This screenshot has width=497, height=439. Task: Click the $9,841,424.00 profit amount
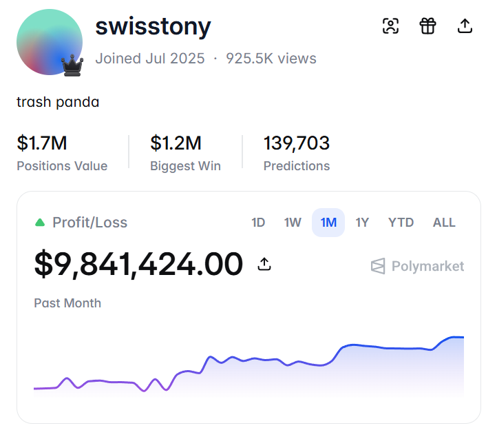[138, 264]
